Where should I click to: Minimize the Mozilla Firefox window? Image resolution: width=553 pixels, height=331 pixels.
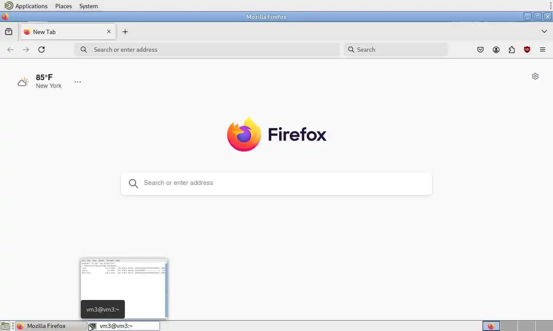coord(528,17)
